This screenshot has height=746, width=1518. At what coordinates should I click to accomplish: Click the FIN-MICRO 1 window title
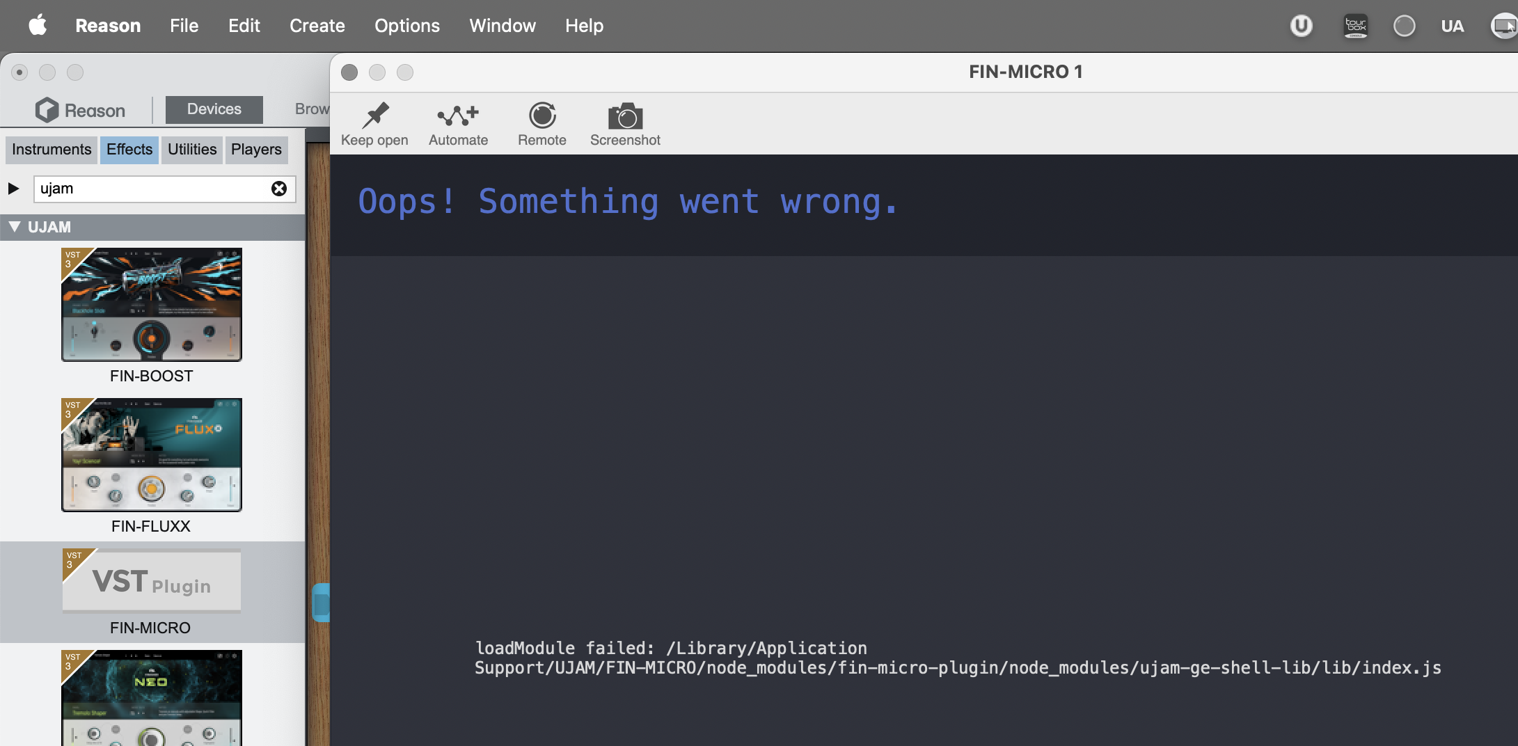[1026, 72]
